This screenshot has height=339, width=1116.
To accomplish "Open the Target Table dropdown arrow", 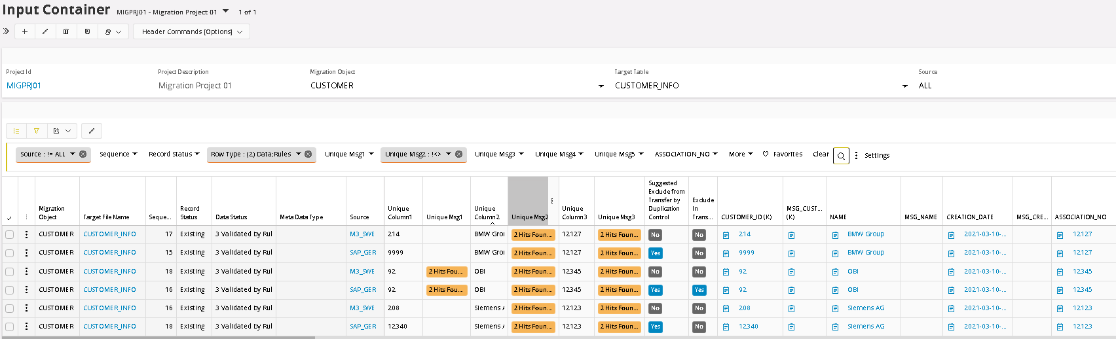I will [x=905, y=86].
